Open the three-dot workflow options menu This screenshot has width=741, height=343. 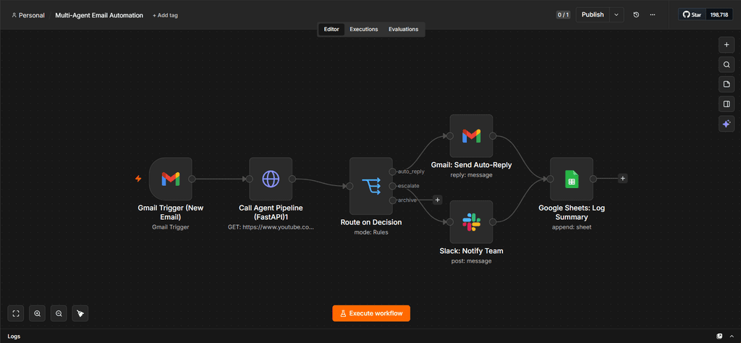pyautogui.click(x=653, y=14)
